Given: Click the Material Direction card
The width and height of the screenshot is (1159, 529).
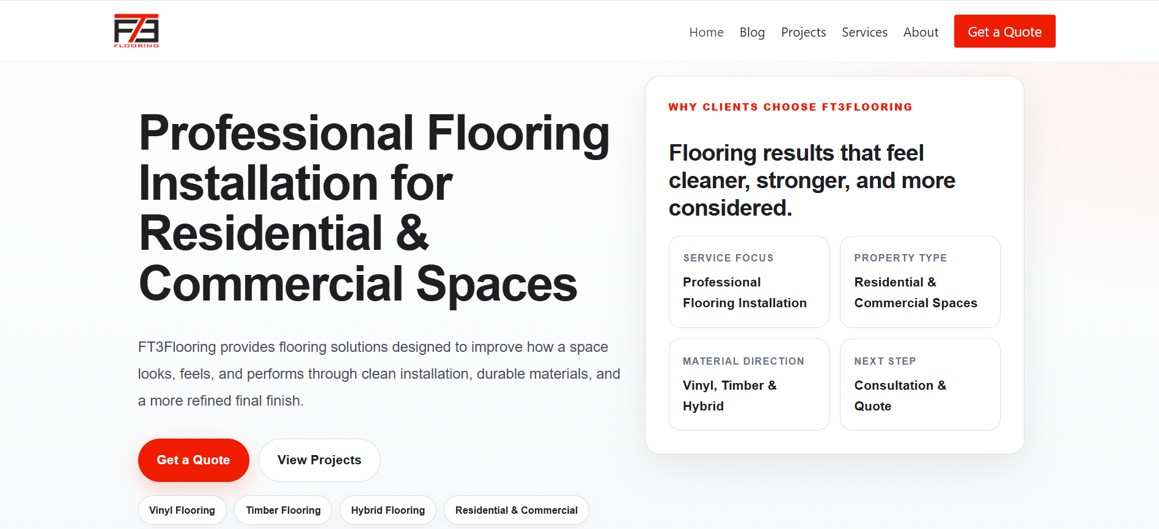Looking at the screenshot, I should [x=749, y=384].
